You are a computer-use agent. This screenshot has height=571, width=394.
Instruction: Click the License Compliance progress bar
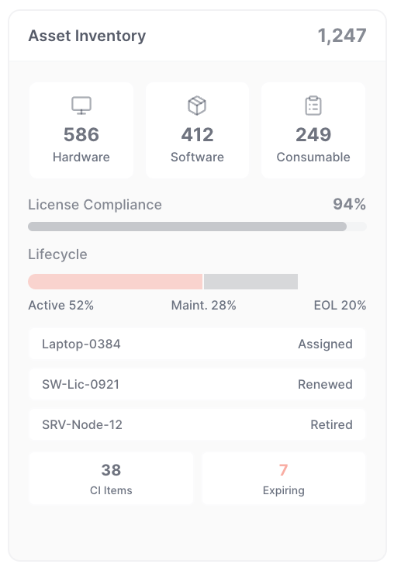(197, 227)
